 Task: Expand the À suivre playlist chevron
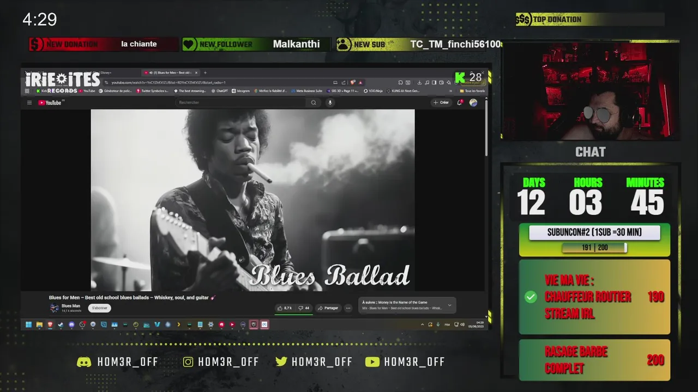pyautogui.click(x=450, y=305)
